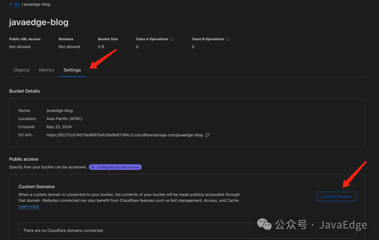Click the javaedge-blog page title

tap(39, 22)
